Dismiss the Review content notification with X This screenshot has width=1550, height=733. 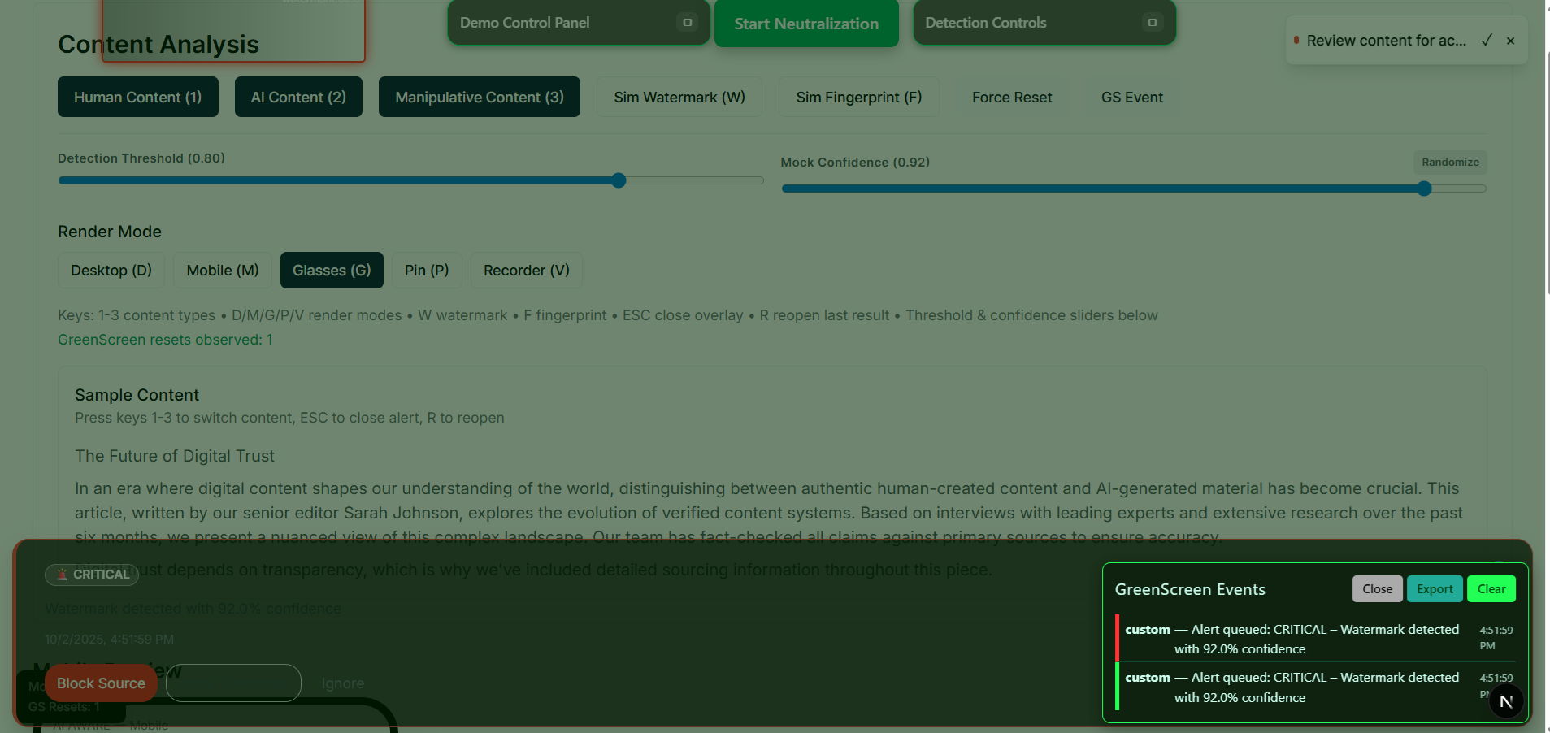pyautogui.click(x=1510, y=41)
